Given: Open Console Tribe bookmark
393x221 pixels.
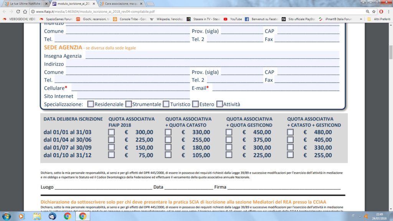Looking at the screenshot, I should (x=130, y=19).
